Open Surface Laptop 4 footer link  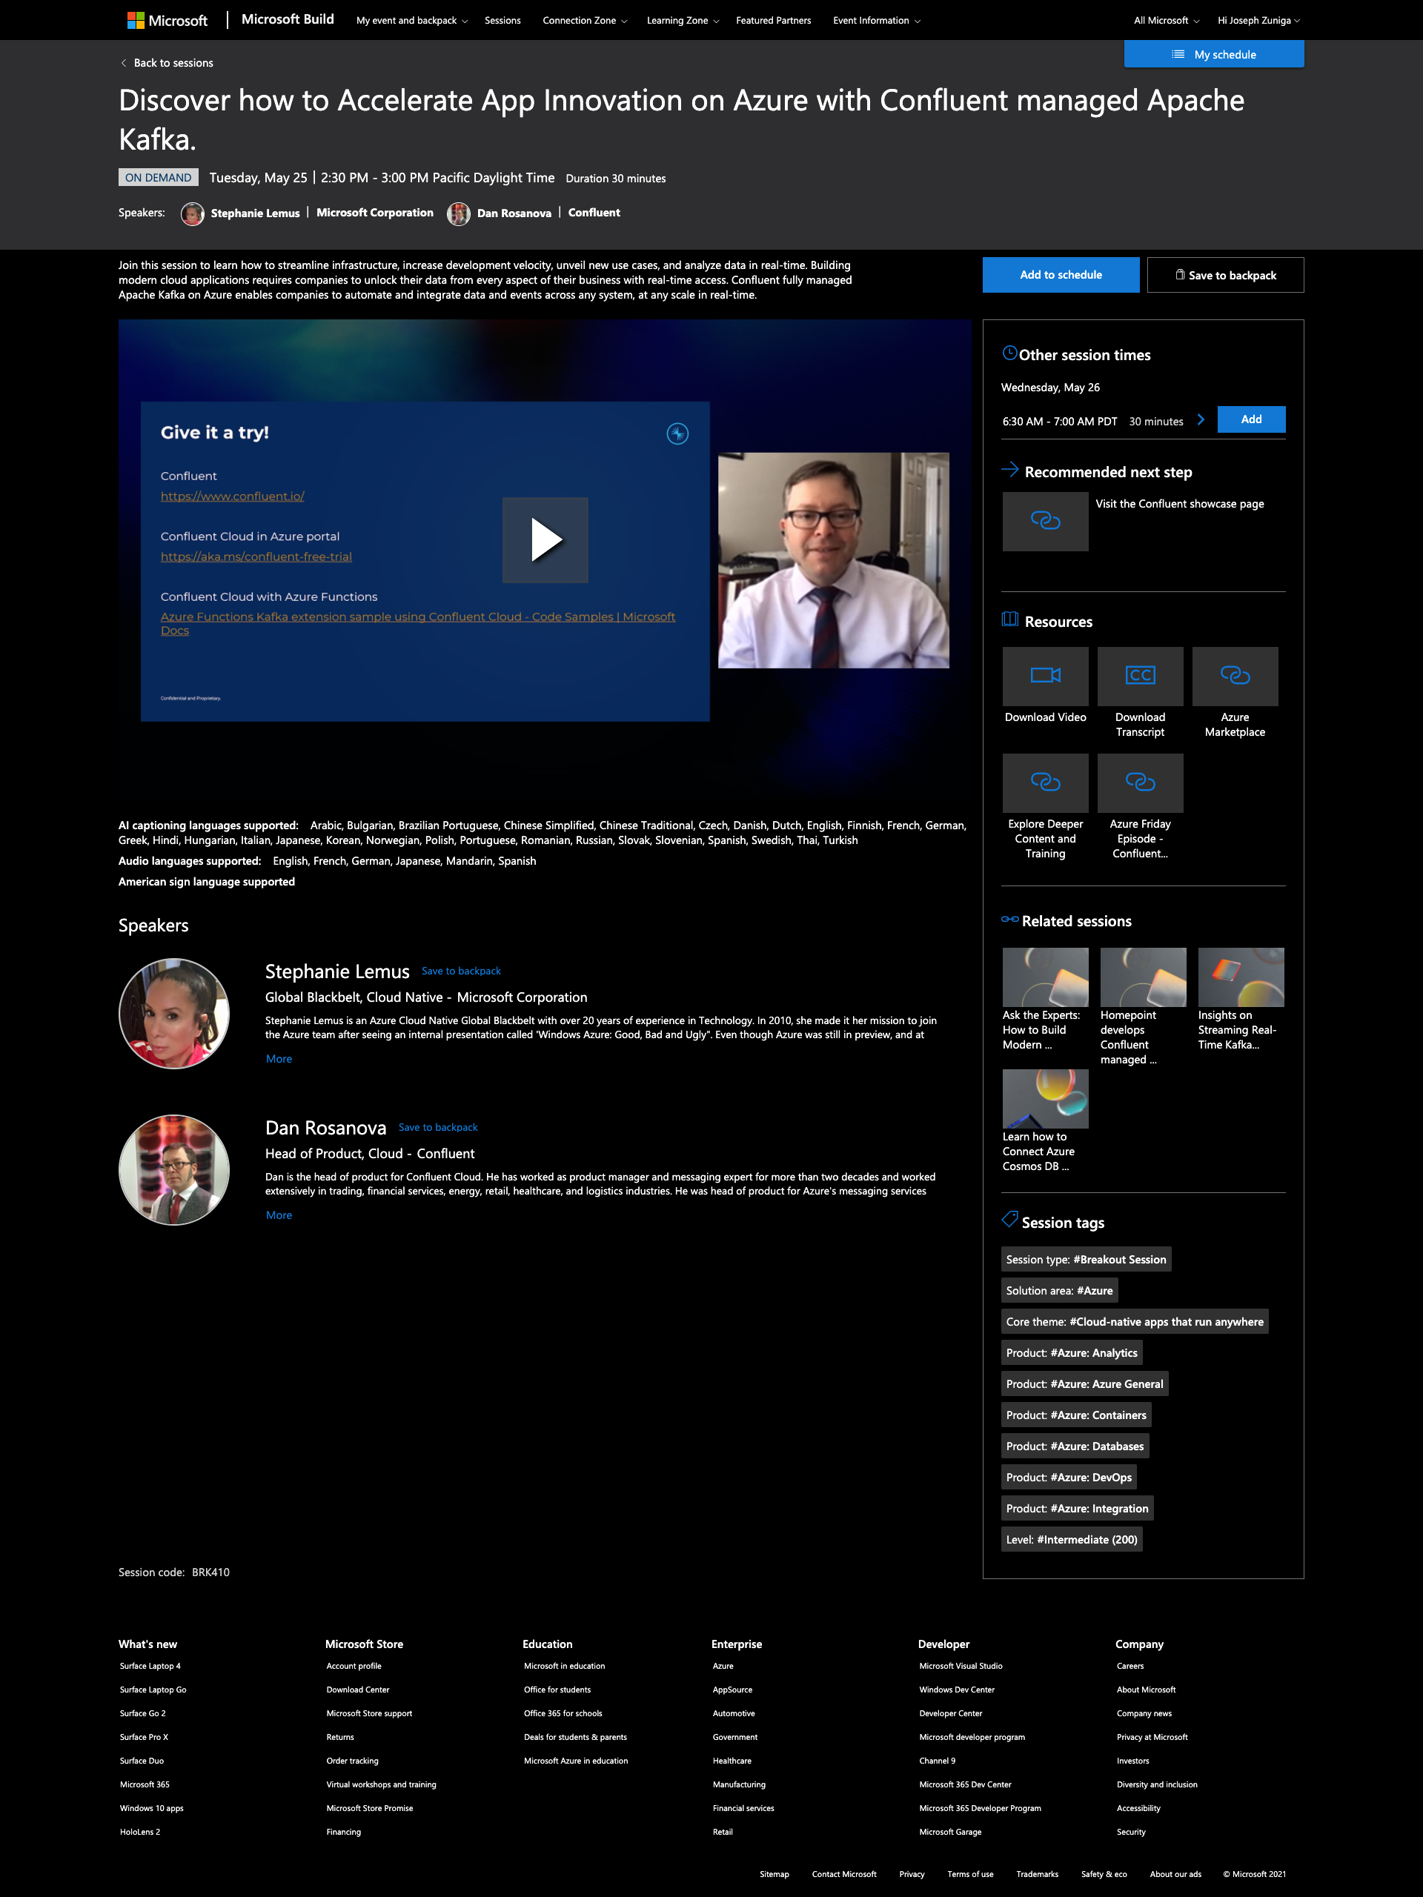pos(150,1666)
